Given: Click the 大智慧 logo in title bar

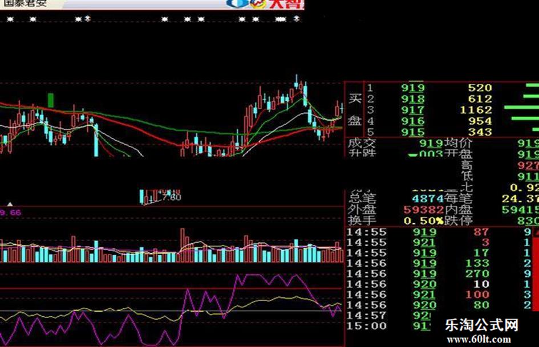Looking at the screenshot, I should click(265, 4).
